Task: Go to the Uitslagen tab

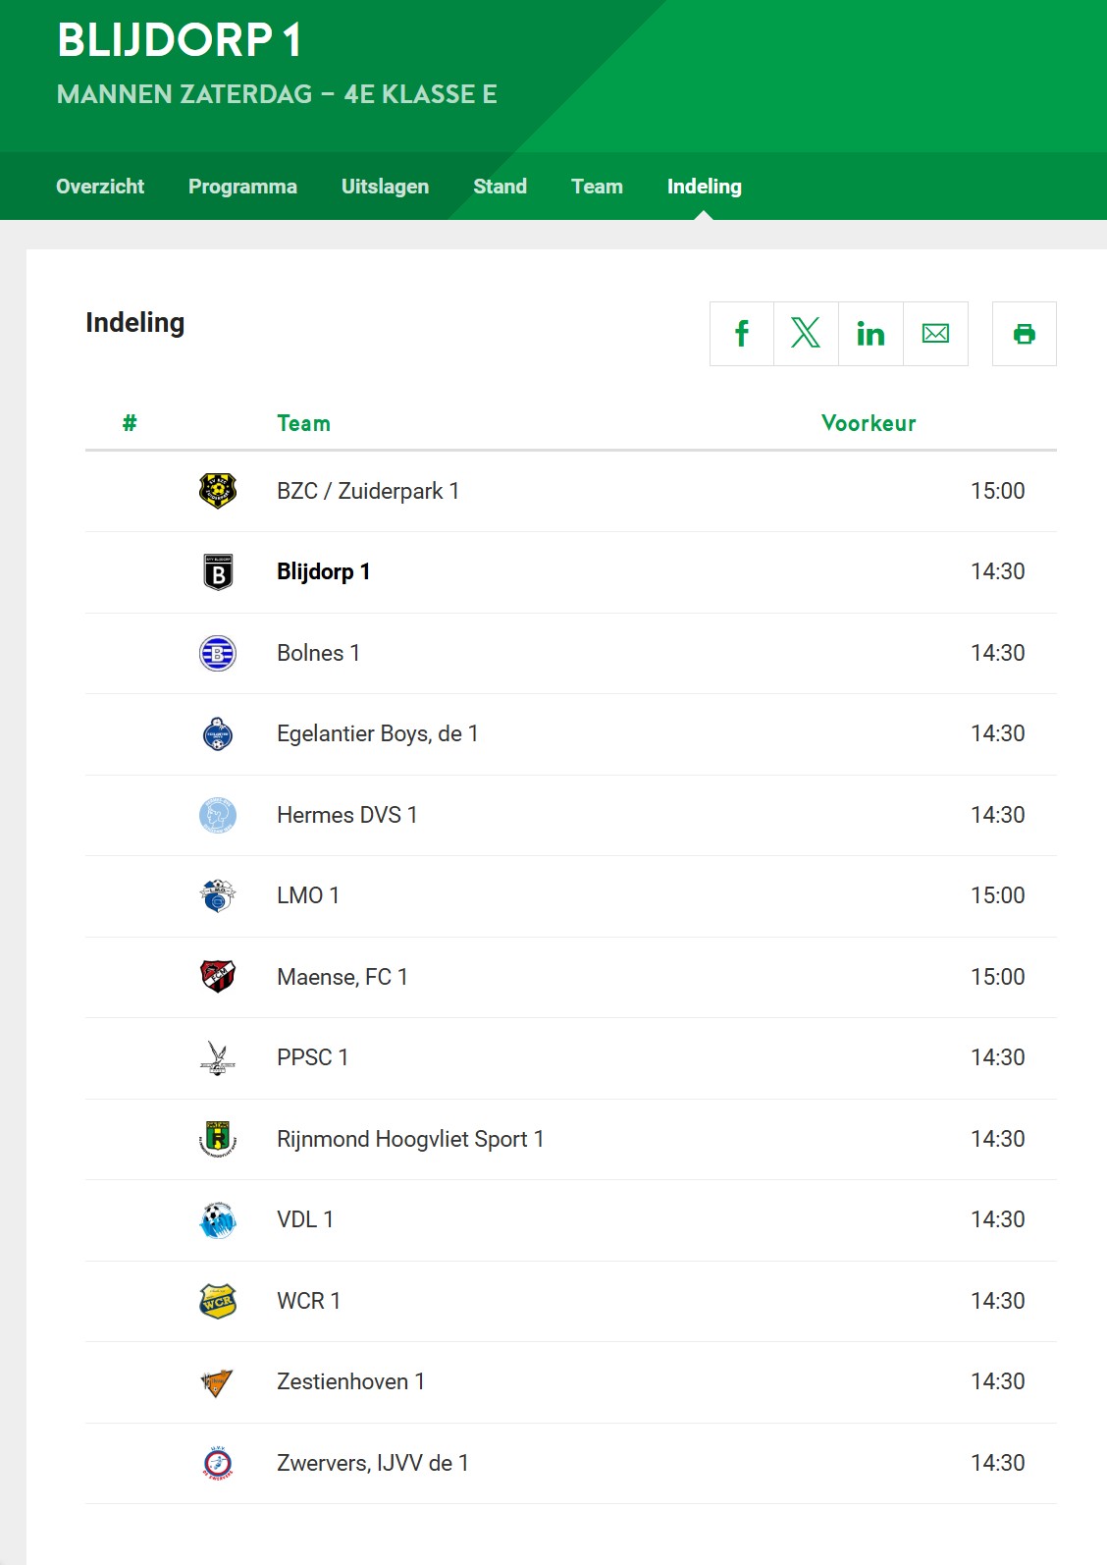Action: 385,187
